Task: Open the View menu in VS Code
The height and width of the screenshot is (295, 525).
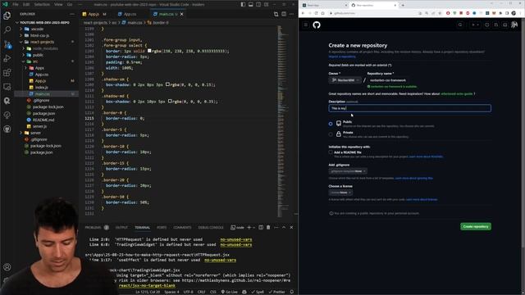Action: 58,4
